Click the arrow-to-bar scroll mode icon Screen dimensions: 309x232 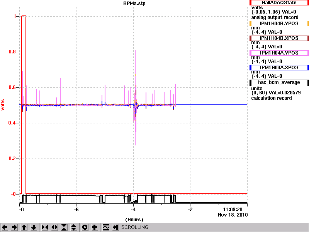115,227
